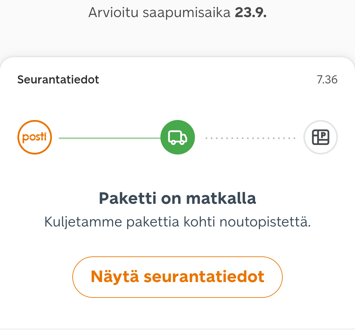Screen dimensions: 355x333
Task: Open tracking details with Näytä seurantatiedot
Action: coord(177,277)
